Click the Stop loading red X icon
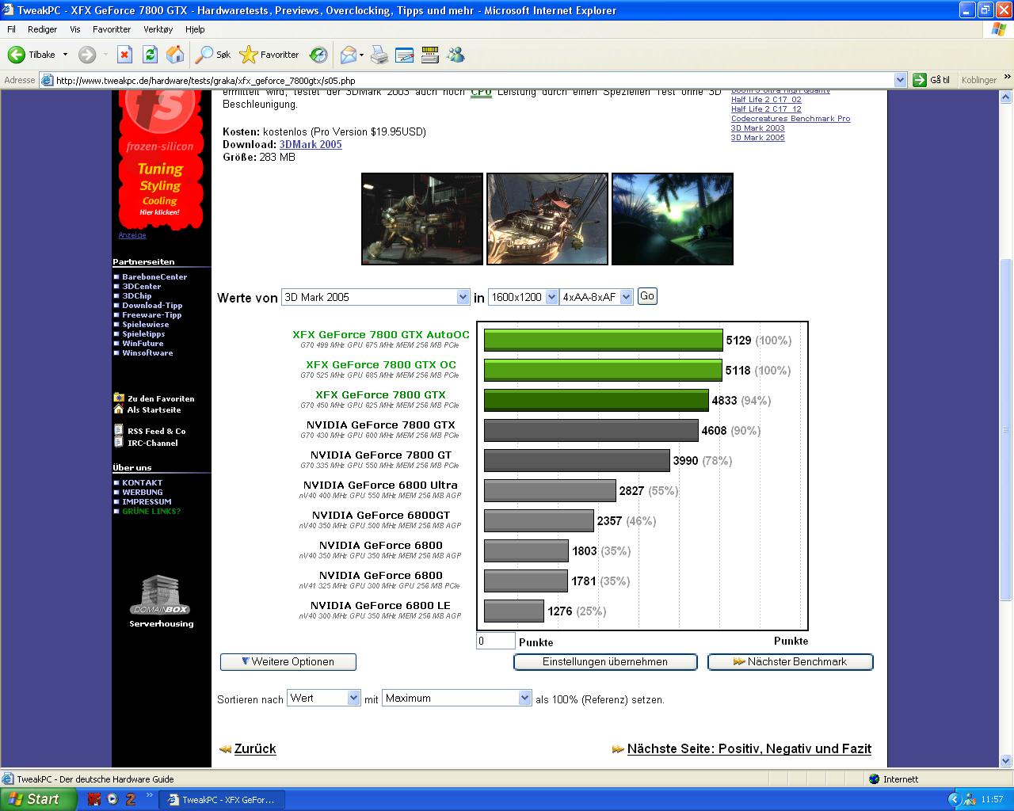 click(124, 55)
